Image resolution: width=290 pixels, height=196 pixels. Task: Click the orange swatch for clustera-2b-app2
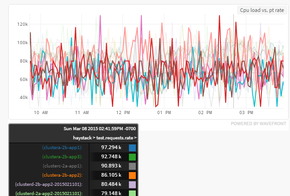coord(132,175)
